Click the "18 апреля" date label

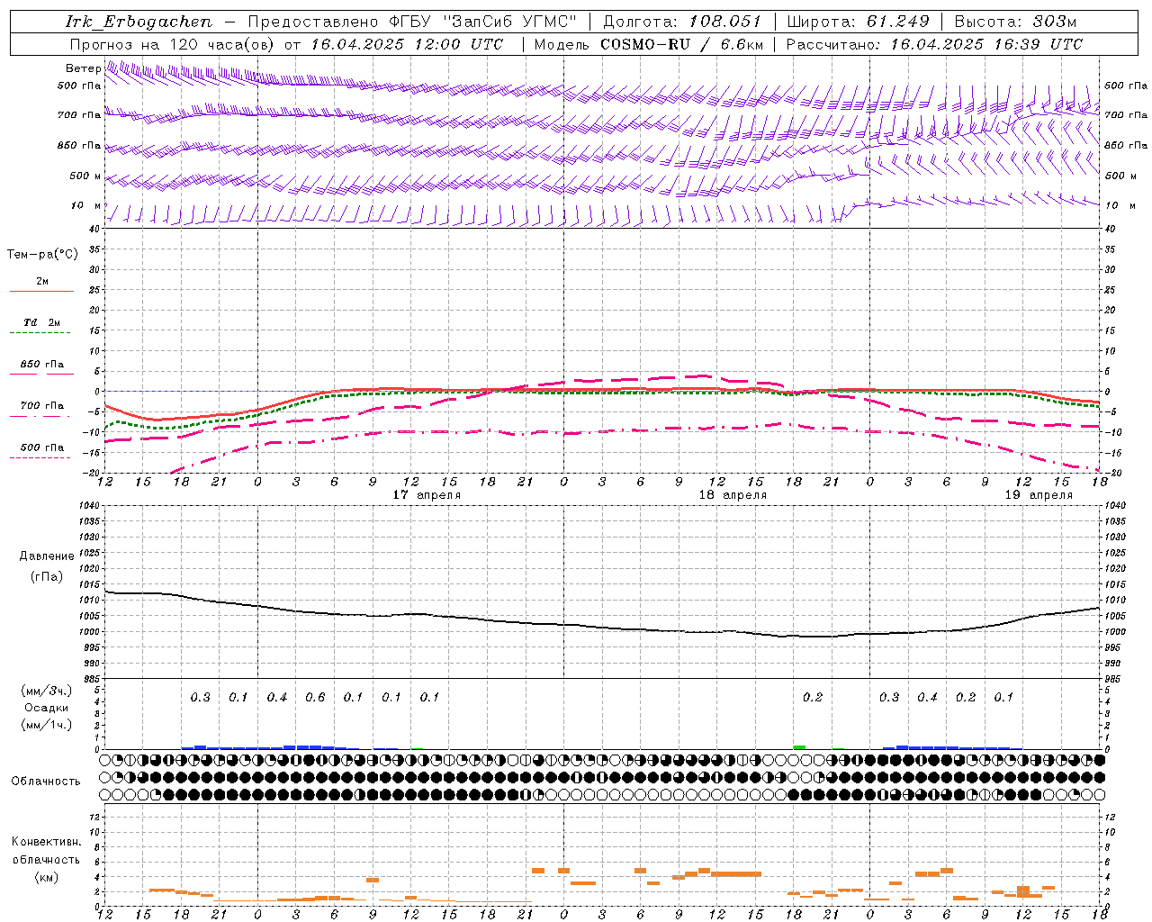pyautogui.click(x=733, y=495)
